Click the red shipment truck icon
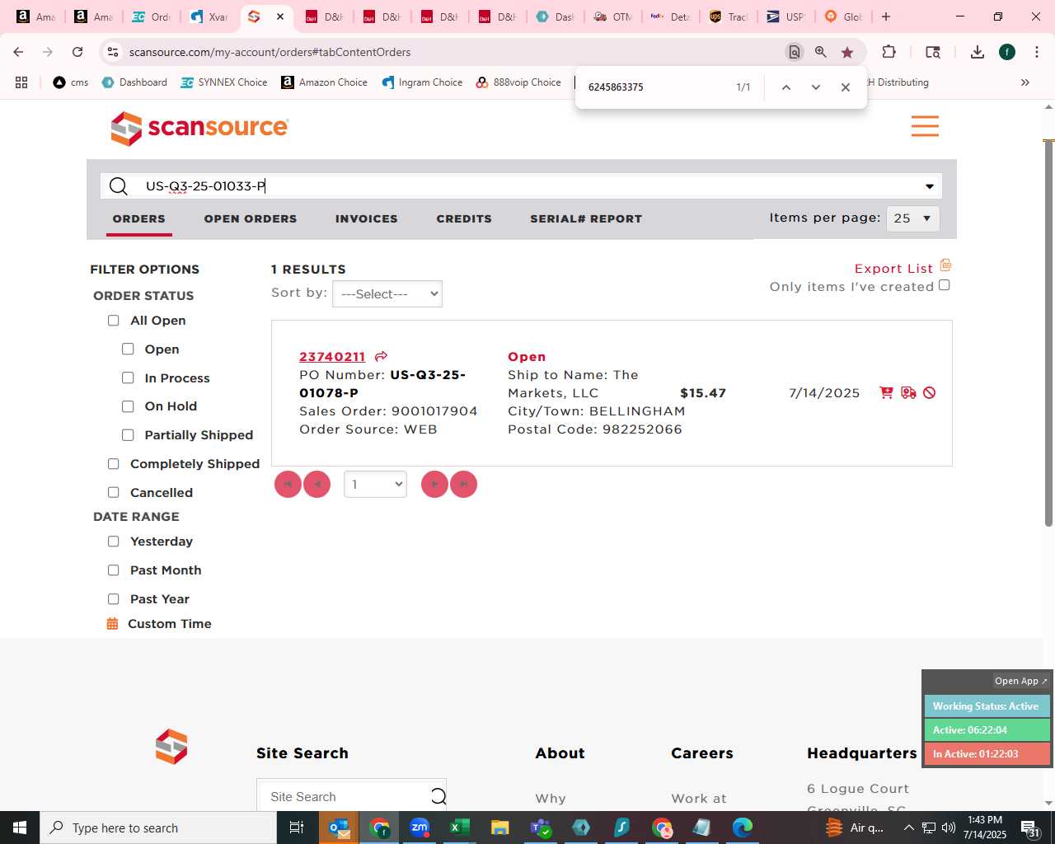This screenshot has width=1055, height=844. point(908,393)
